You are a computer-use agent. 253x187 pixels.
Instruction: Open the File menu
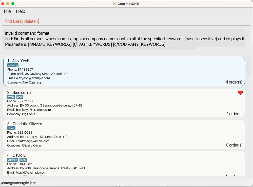7,11
